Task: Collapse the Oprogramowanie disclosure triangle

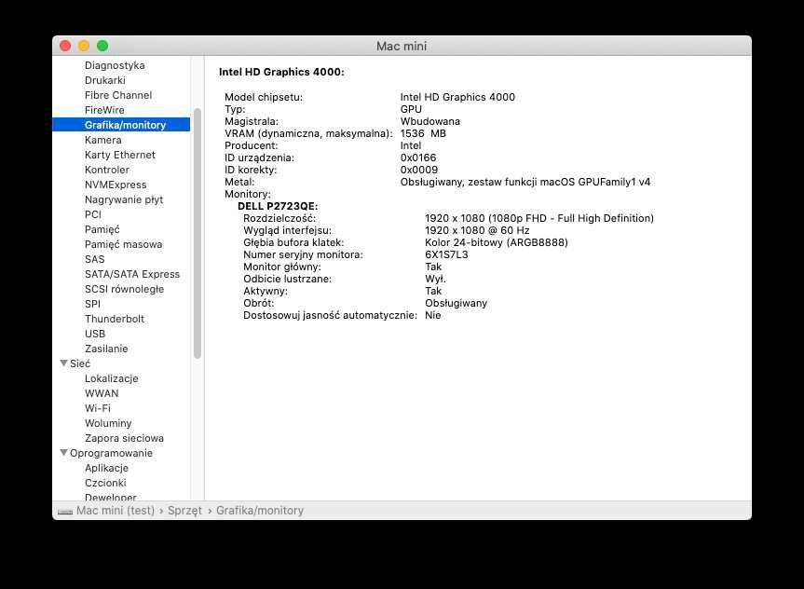Action: pos(63,453)
